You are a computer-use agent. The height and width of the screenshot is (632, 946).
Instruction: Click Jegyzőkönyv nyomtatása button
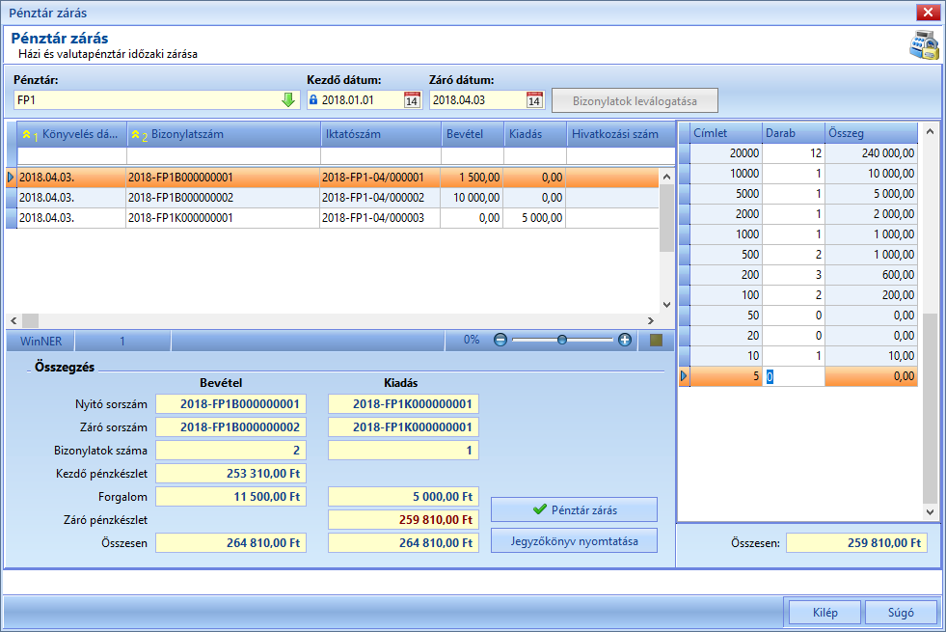click(x=574, y=541)
